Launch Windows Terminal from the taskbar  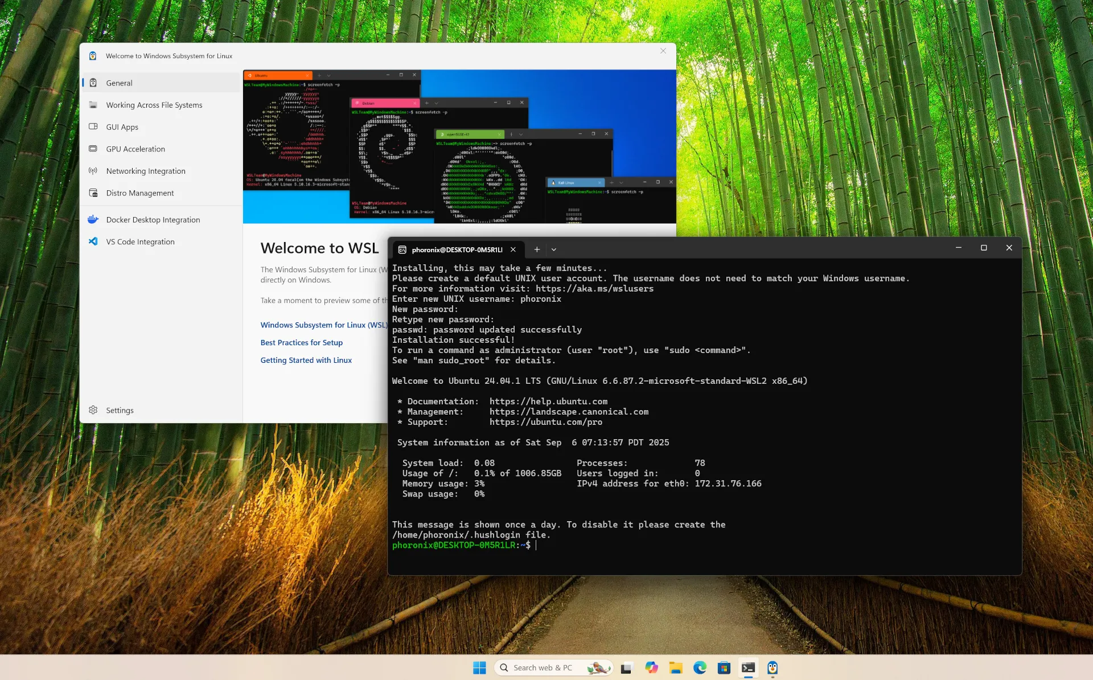pyautogui.click(x=749, y=667)
